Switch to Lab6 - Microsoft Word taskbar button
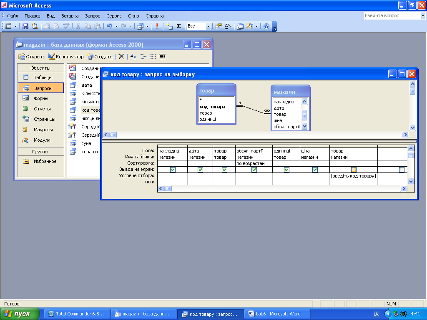The image size is (427, 320). pyautogui.click(x=277, y=314)
